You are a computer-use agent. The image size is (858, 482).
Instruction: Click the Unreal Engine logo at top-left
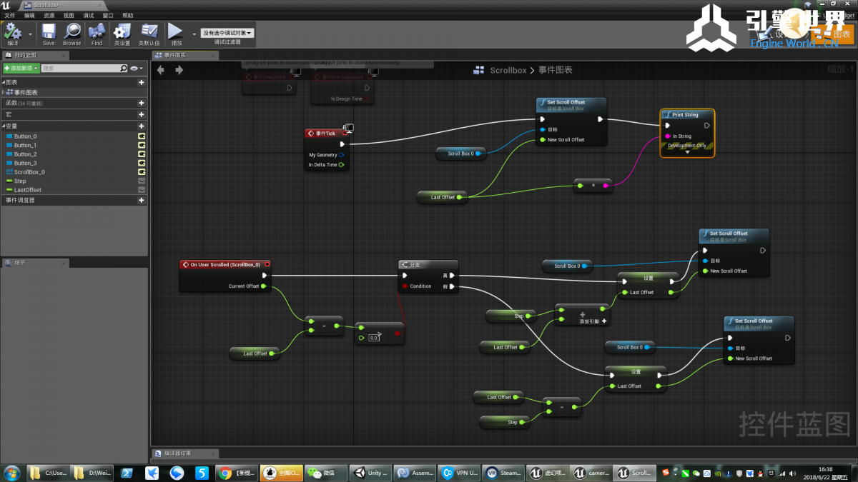point(6,5)
